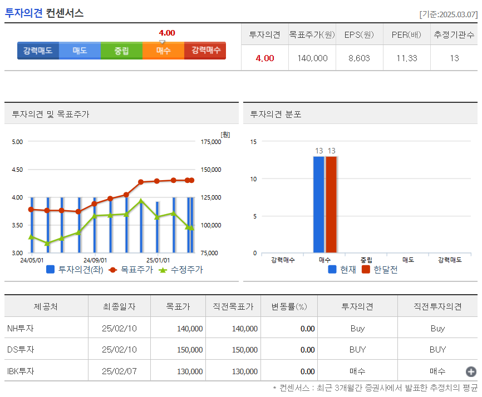Click the red 한달전 legend square

(365, 269)
